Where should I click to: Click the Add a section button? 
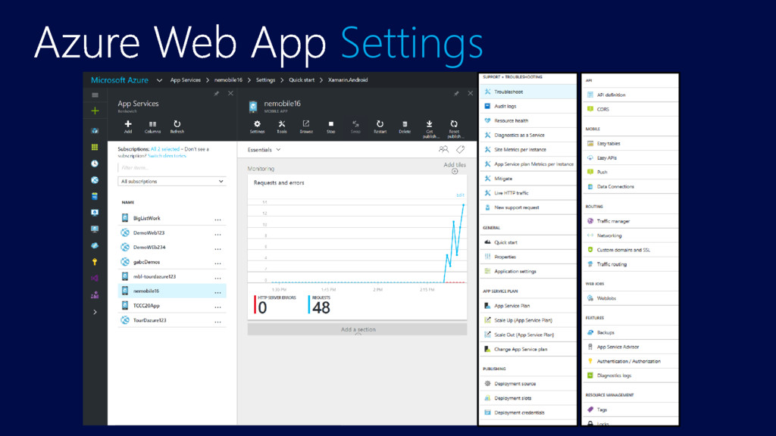[358, 329]
